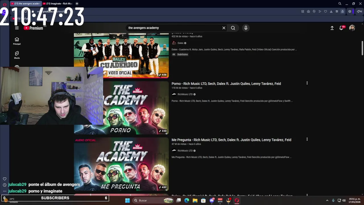The height and width of the screenshot is (205, 364).
Task: Open the YouTube notifications bell
Action: (342, 28)
